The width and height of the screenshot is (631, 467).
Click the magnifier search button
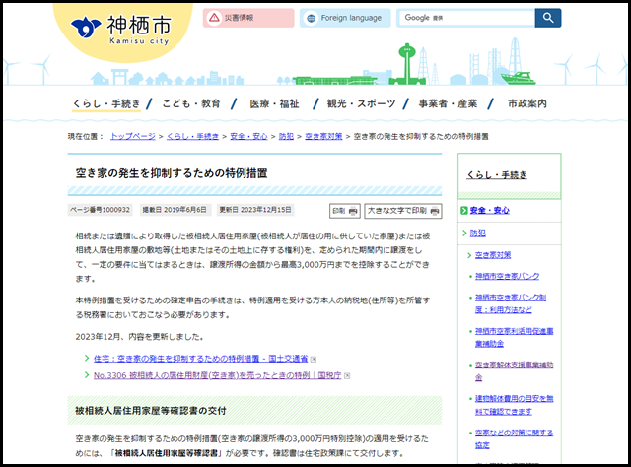pyautogui.click(x=548, y=18)
